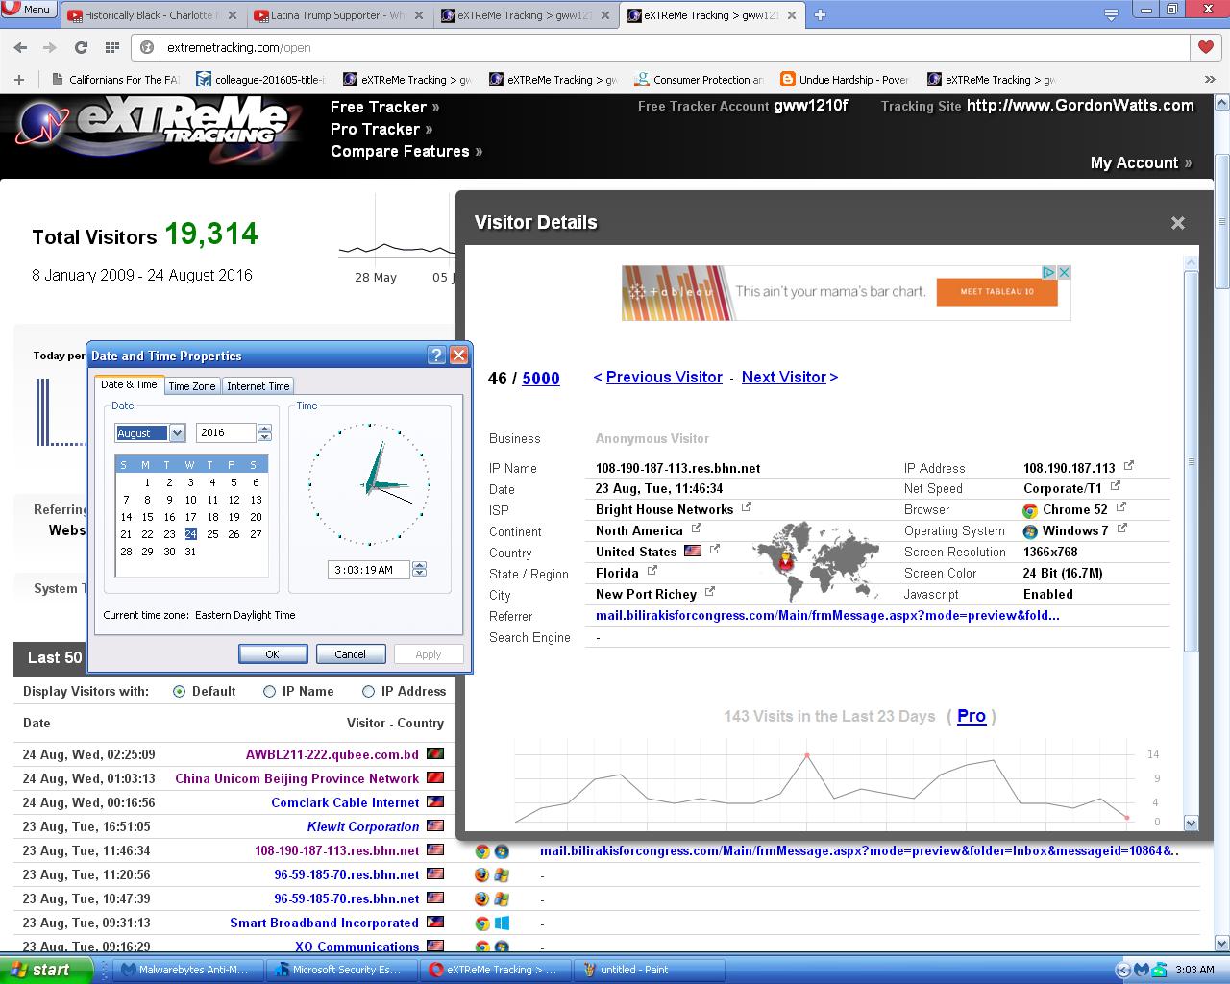Open Undue Hardship bookmark

[x=845, y=80]
